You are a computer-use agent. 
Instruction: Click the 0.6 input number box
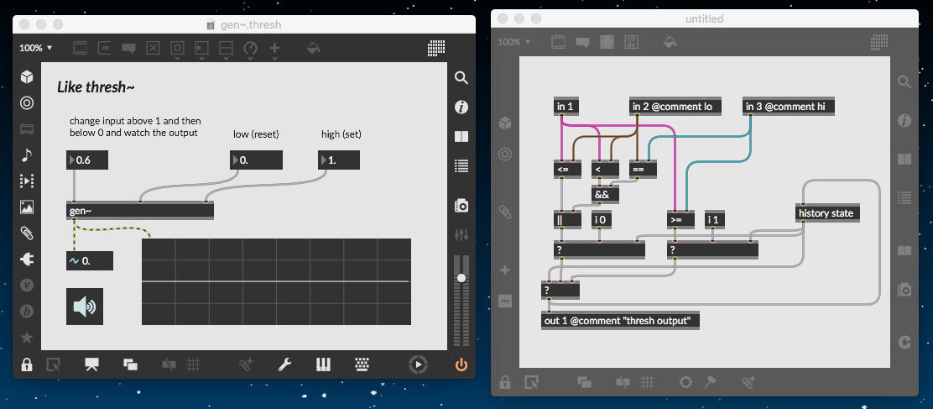point(87,160)
